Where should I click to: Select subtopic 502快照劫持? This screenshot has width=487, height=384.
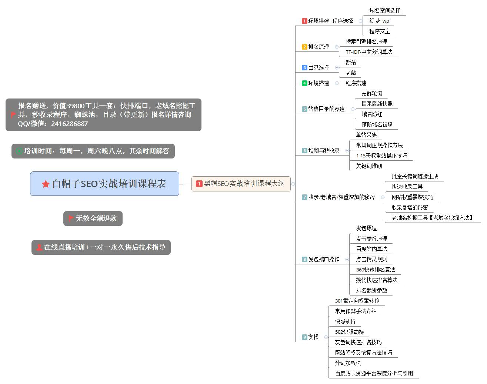coord(349,332)
